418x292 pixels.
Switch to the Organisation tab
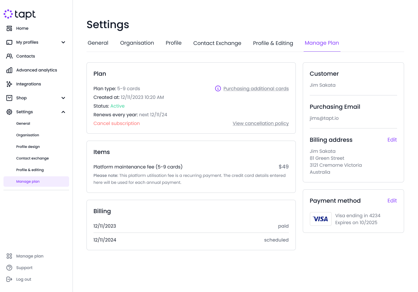[x=137, y=43]
